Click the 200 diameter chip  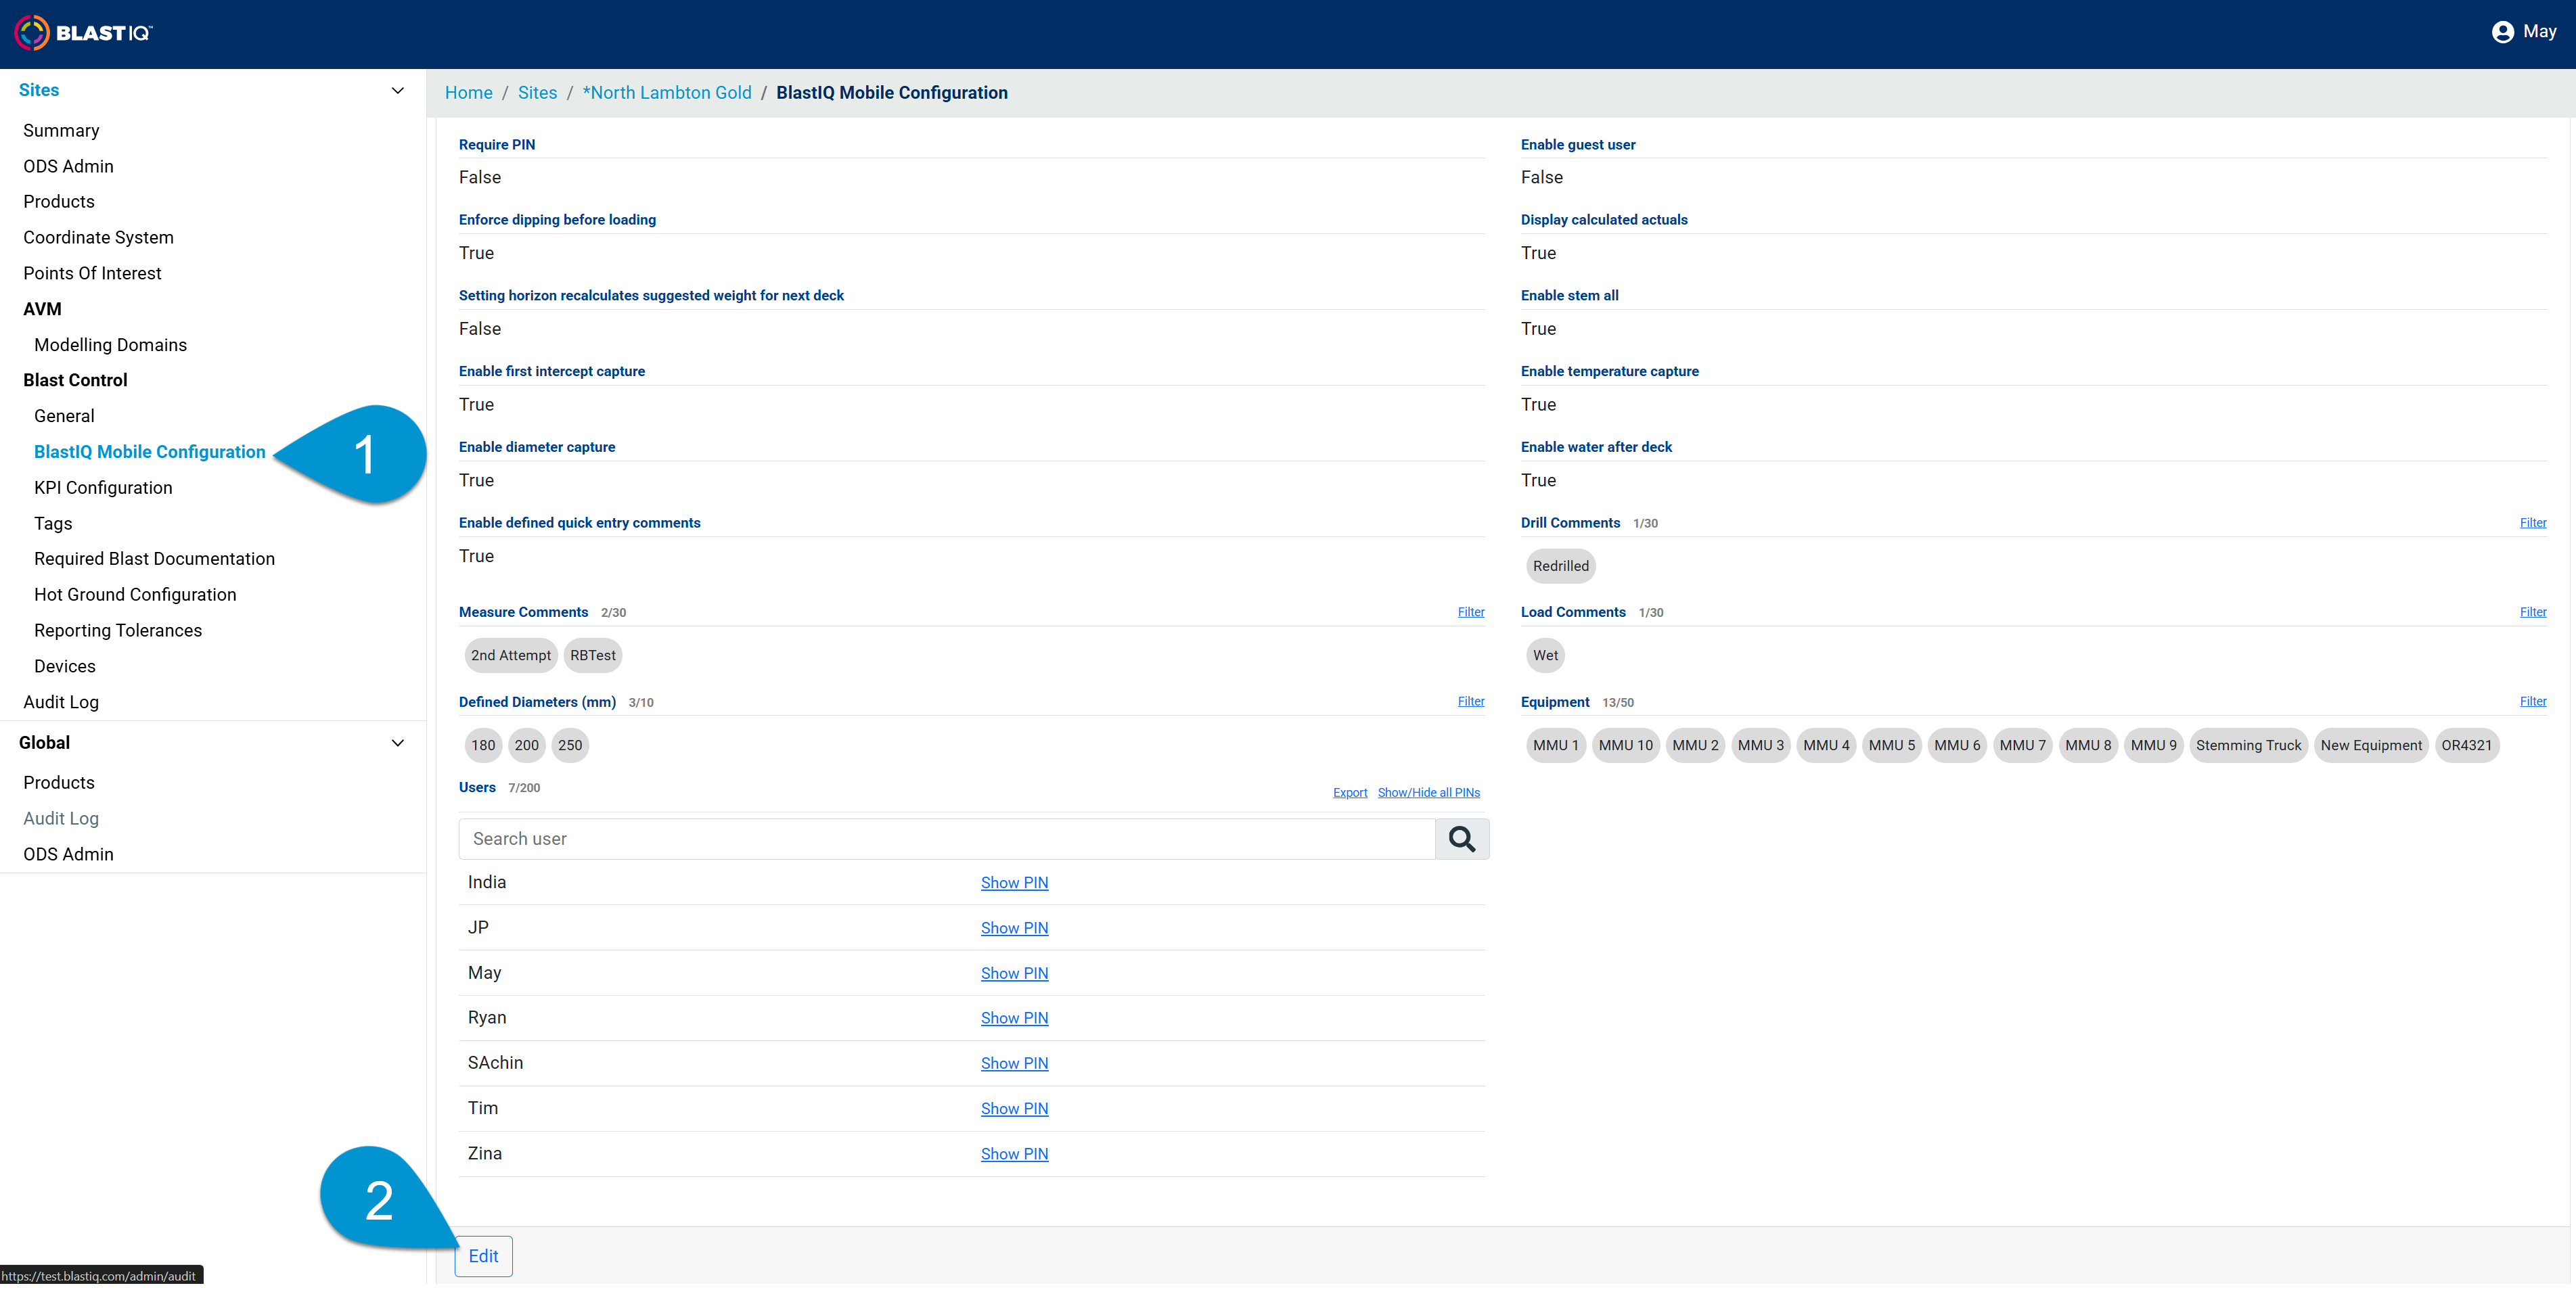tap(526, 745)
